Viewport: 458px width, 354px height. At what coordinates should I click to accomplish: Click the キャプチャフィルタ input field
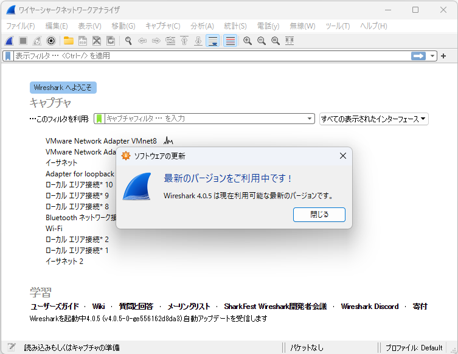click(x=205, y=119)
